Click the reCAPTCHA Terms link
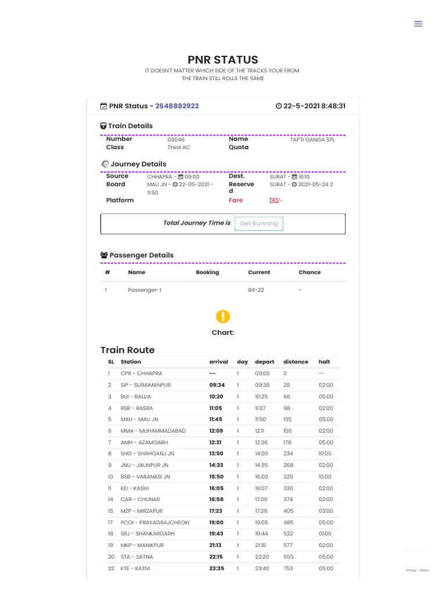This screenshot has height=594, width=446. (x=424, y=570)
